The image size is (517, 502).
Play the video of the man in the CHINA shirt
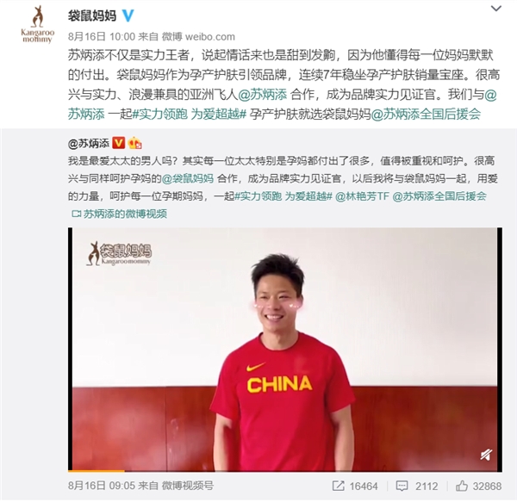[x=285, y=349]
